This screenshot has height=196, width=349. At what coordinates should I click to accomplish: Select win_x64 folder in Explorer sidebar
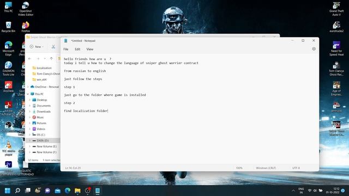point(39,79)
